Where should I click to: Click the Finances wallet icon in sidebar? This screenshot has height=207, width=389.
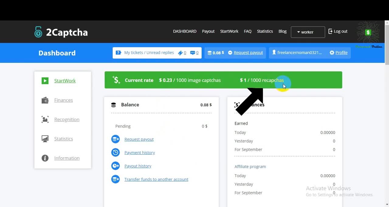(x=45, y=100)
